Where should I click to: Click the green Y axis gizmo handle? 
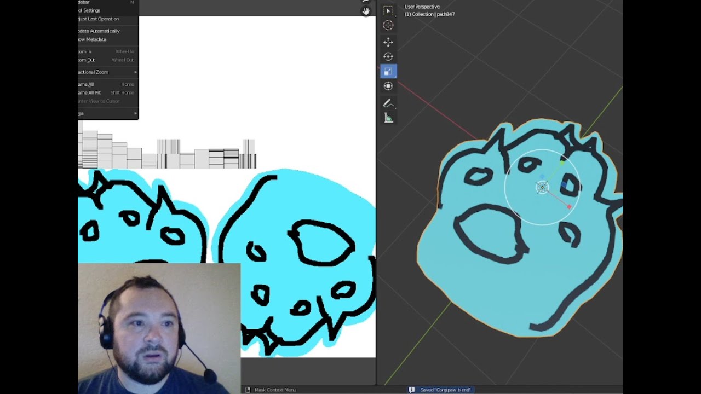pyautogui.click(x=562, y=162)
